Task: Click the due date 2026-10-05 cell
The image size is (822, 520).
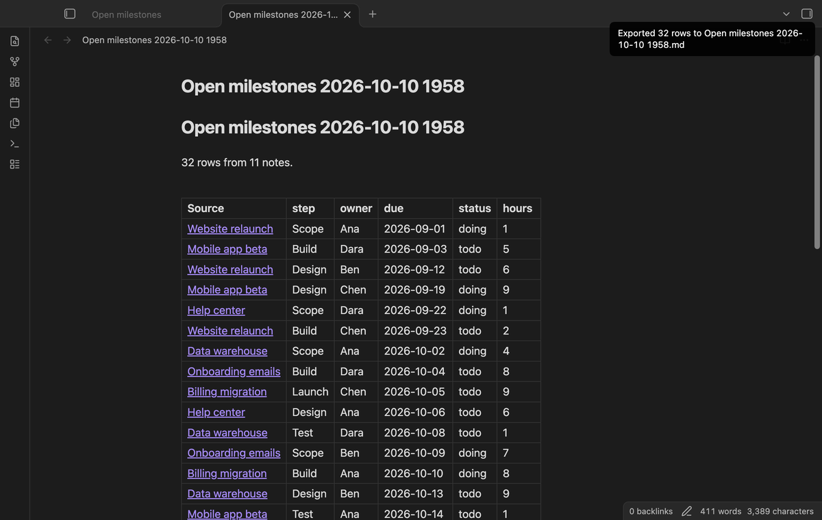Action: (414, 392)
